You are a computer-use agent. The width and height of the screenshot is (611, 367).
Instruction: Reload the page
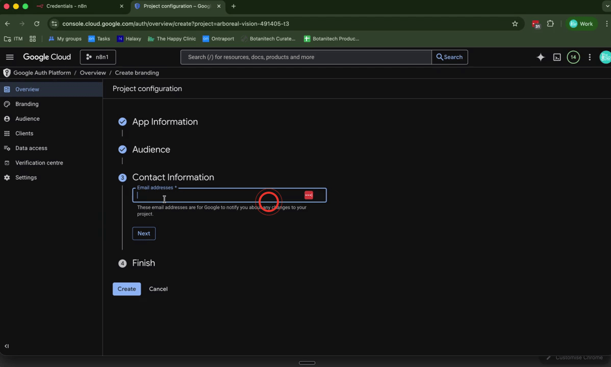(x=36, y=23)
